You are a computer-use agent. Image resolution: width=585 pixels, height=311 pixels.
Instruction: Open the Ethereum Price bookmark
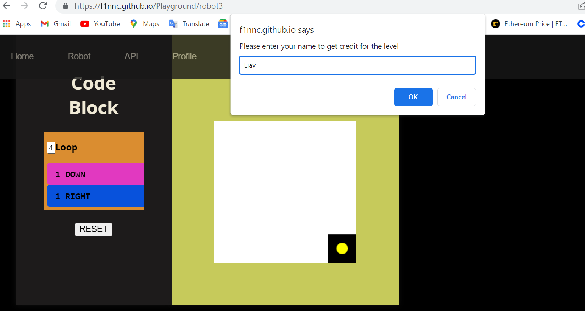click(529, 24)
